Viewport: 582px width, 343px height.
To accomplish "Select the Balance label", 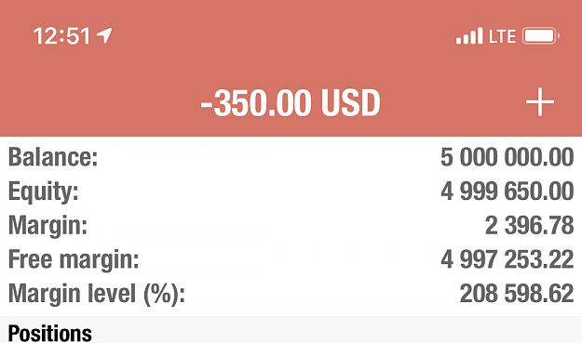I will tap(53, 157).
